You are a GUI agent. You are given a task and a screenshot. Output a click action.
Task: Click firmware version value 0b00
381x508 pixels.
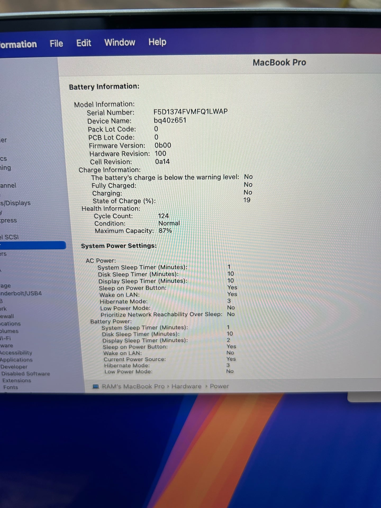pyautogui.click(x=163, y=145)
